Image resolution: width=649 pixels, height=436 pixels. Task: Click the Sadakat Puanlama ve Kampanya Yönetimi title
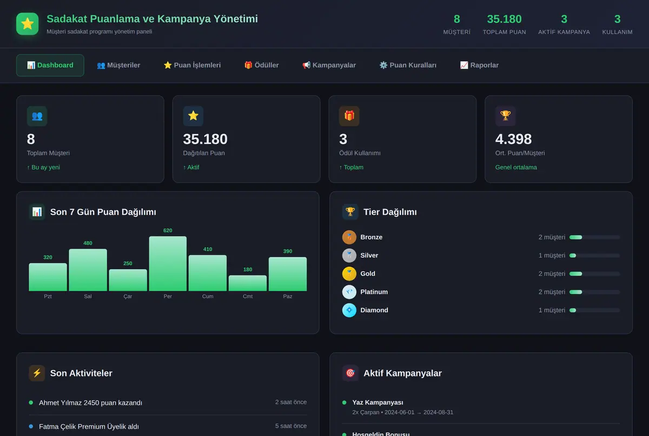152,19
